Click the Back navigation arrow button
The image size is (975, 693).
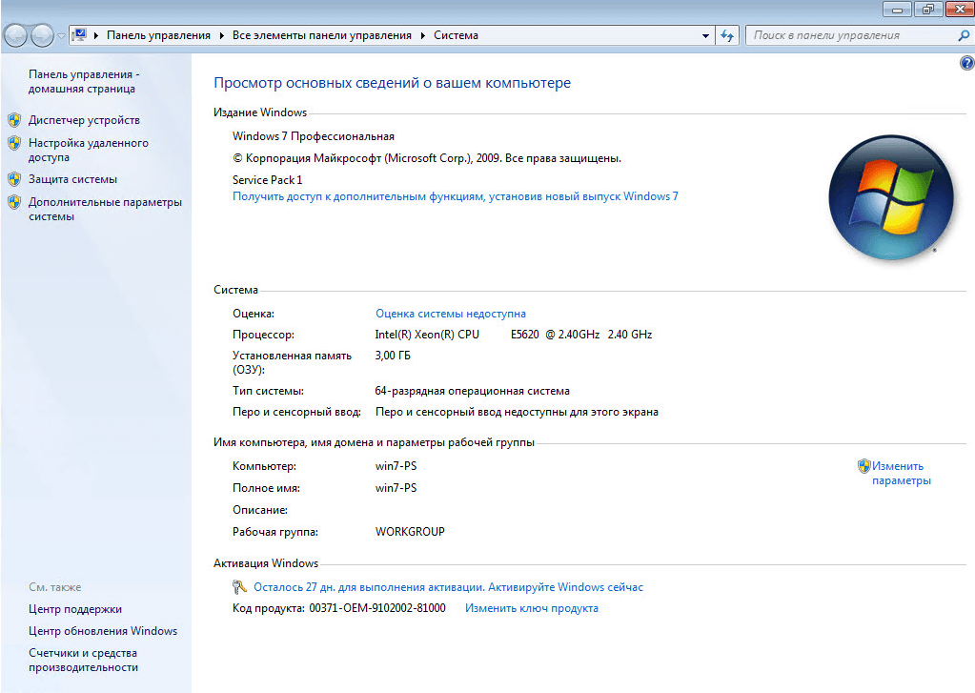pos(16,35)
